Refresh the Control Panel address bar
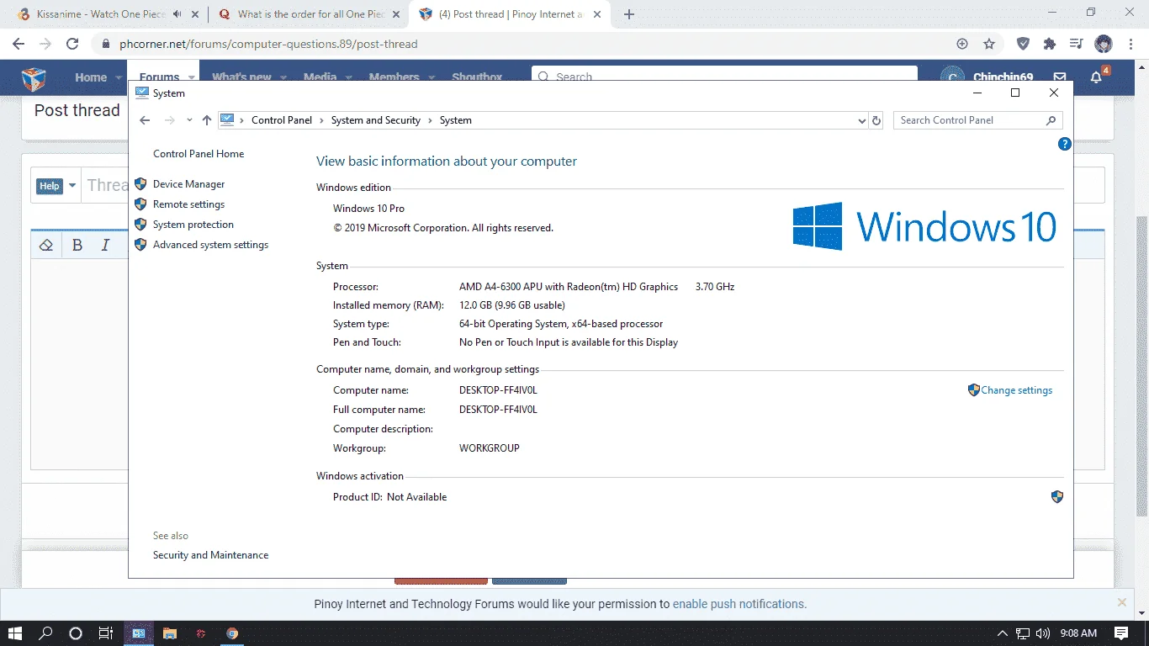 876,120
